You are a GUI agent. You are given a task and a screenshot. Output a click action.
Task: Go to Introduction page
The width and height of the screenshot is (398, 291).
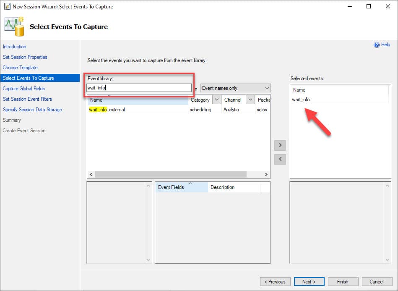pos(14,47)
